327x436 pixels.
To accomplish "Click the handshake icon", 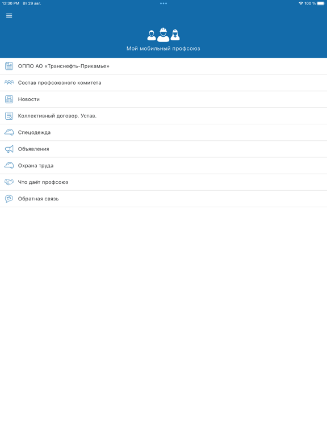I will tap(9, 182).
